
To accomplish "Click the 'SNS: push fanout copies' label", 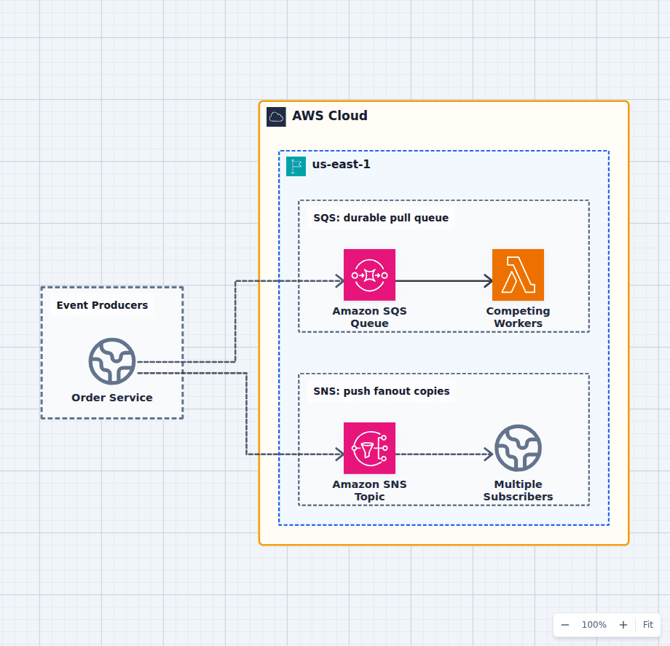I will pos(381,391).
